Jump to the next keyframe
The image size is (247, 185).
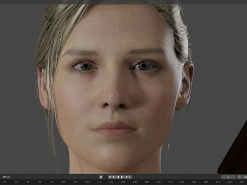pos(126,177)
